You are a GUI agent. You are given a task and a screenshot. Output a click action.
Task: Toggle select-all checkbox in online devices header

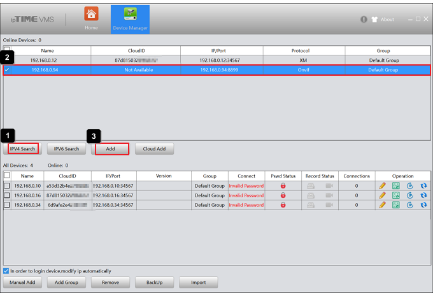click(7, 49)
